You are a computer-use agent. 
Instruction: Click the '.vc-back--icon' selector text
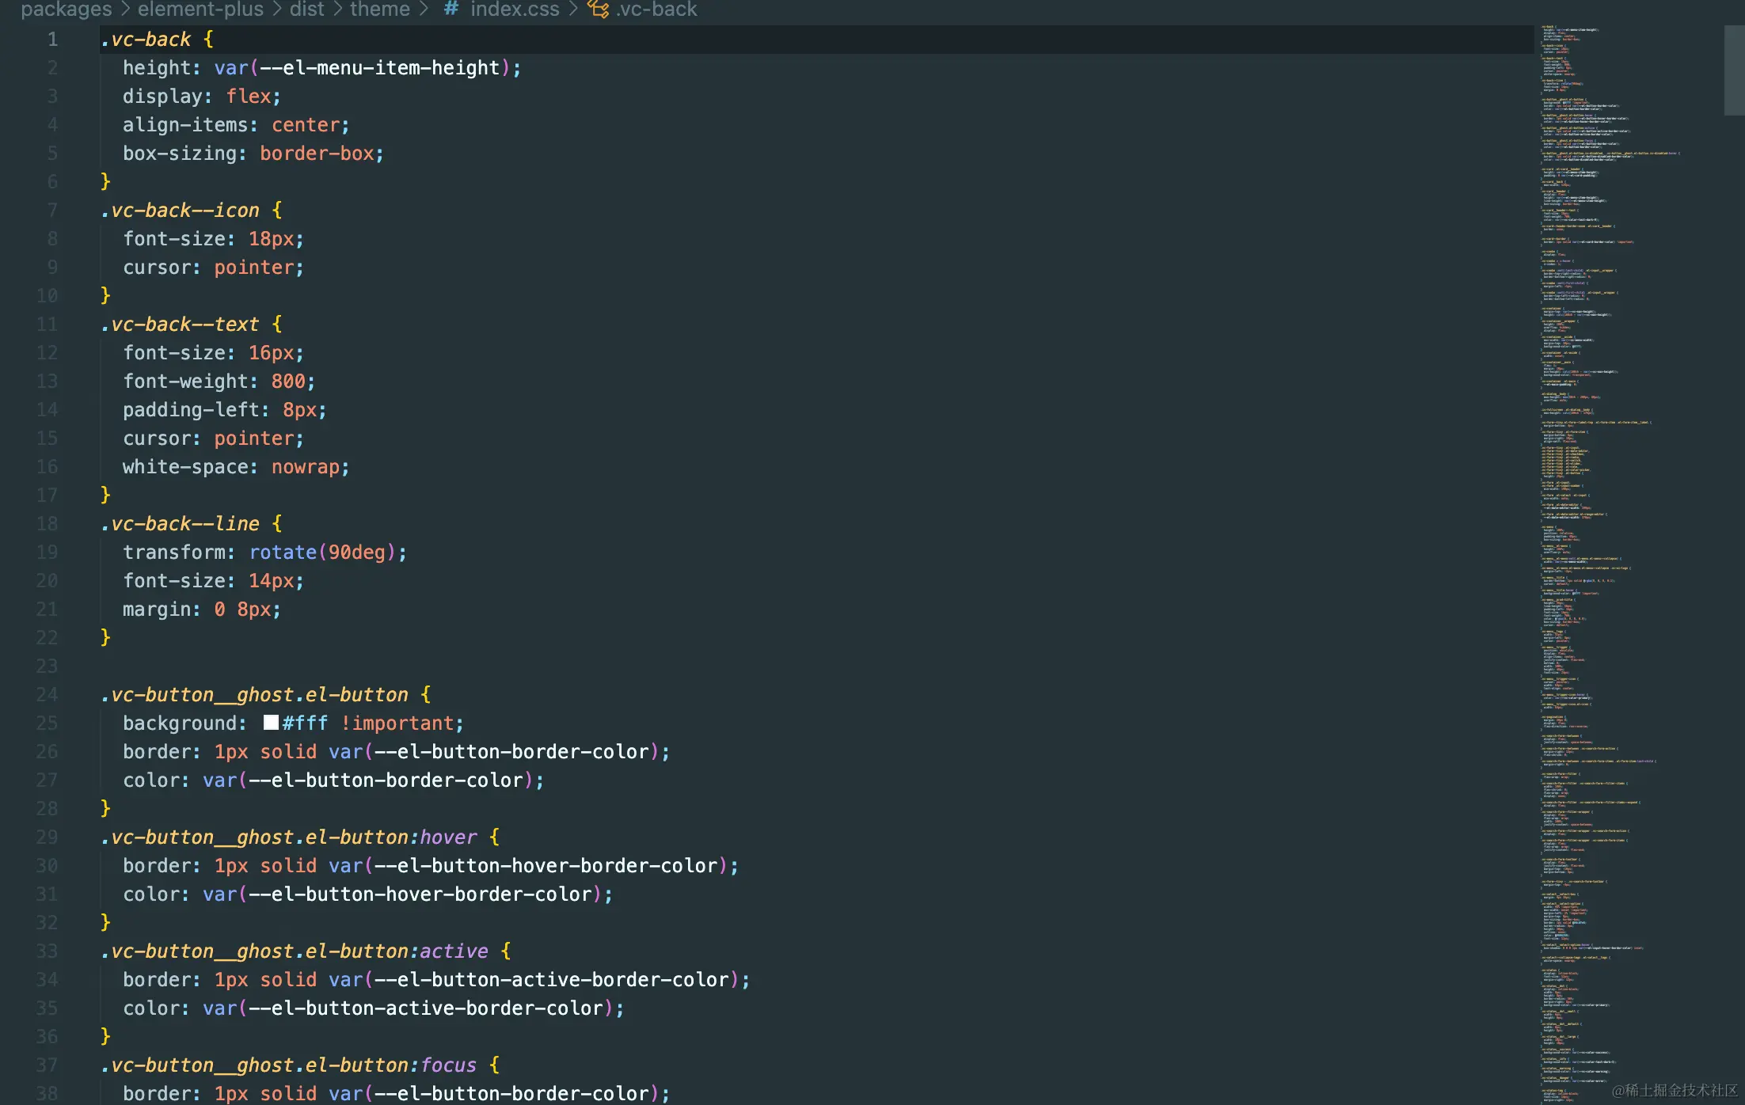click(x=180, y=211)
